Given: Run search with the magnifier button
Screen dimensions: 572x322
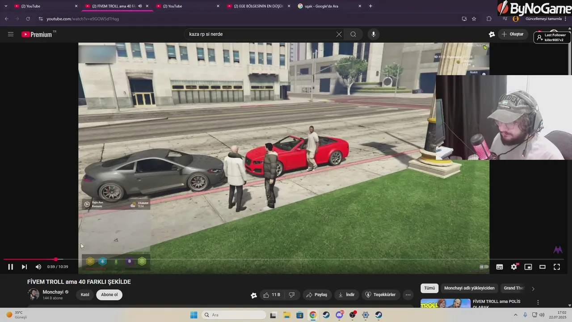Looking at the screenshot, I should tap(353, 34).
